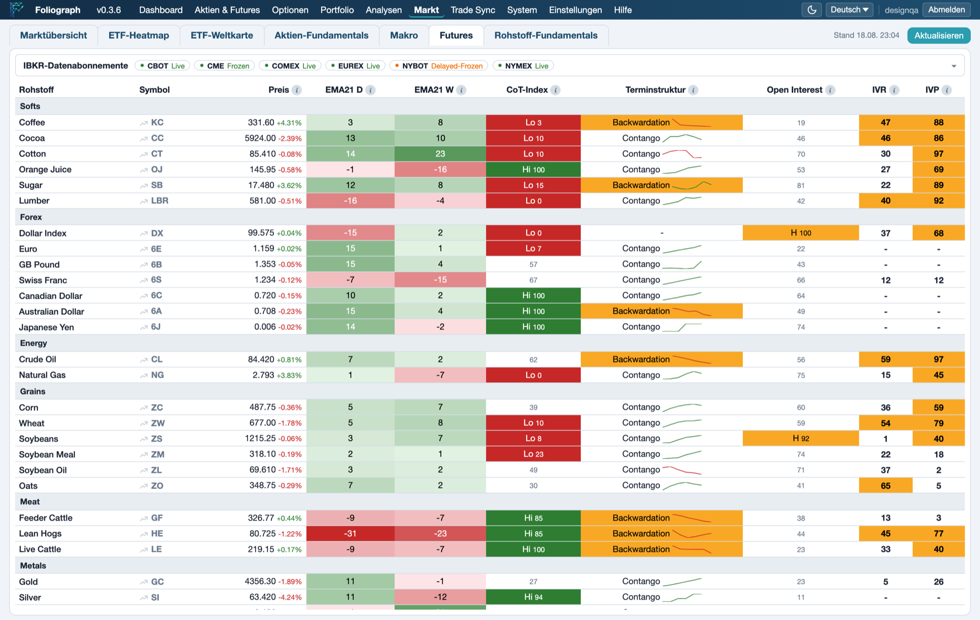The width and height of the screenshot is (980, 620).
Task: Click the info icon beside IVR
Action: 894,90
